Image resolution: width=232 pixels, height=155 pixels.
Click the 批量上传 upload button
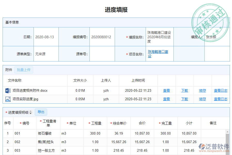[x=24, y=70]
